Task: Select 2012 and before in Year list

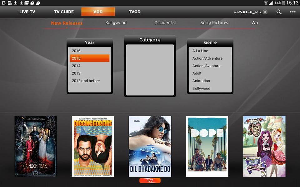Action: (89, 80)
